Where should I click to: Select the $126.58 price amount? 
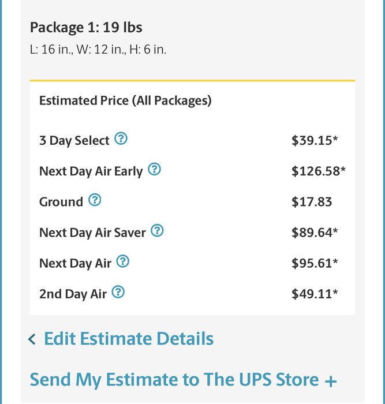(x=318, y=171)
